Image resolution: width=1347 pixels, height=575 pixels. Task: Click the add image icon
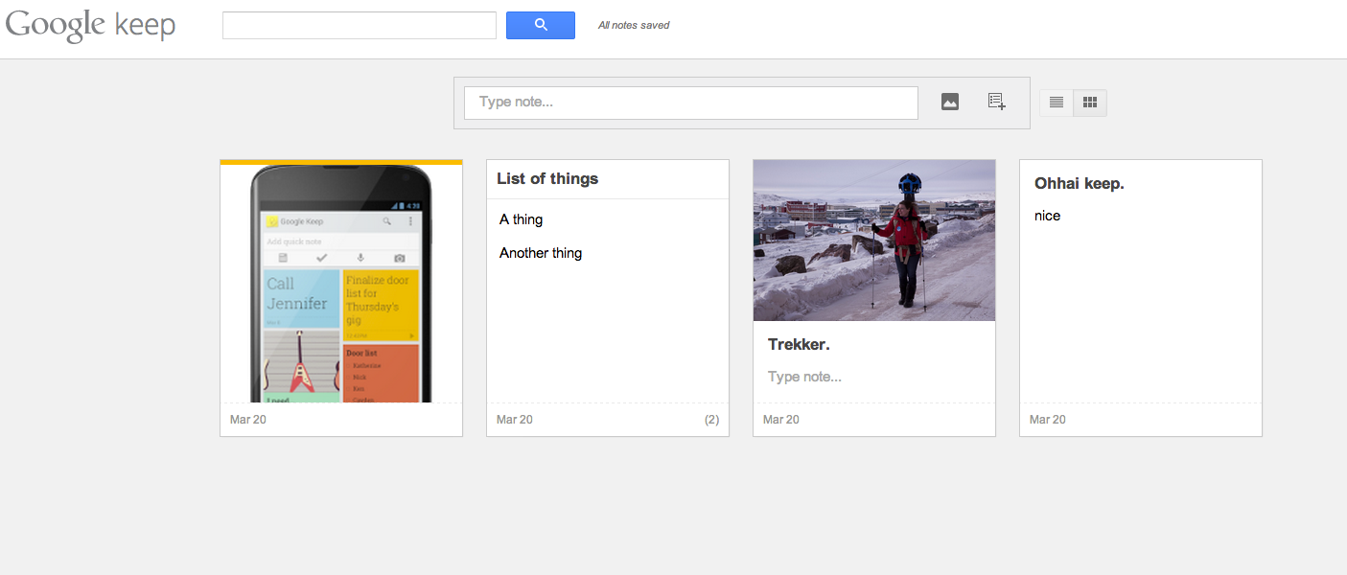point(950,102)
